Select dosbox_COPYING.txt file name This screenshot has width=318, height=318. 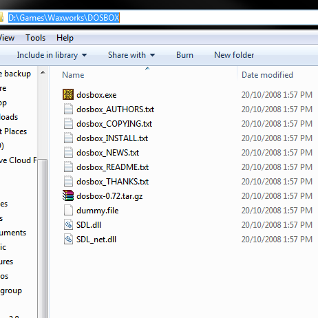tap(114, 124)
